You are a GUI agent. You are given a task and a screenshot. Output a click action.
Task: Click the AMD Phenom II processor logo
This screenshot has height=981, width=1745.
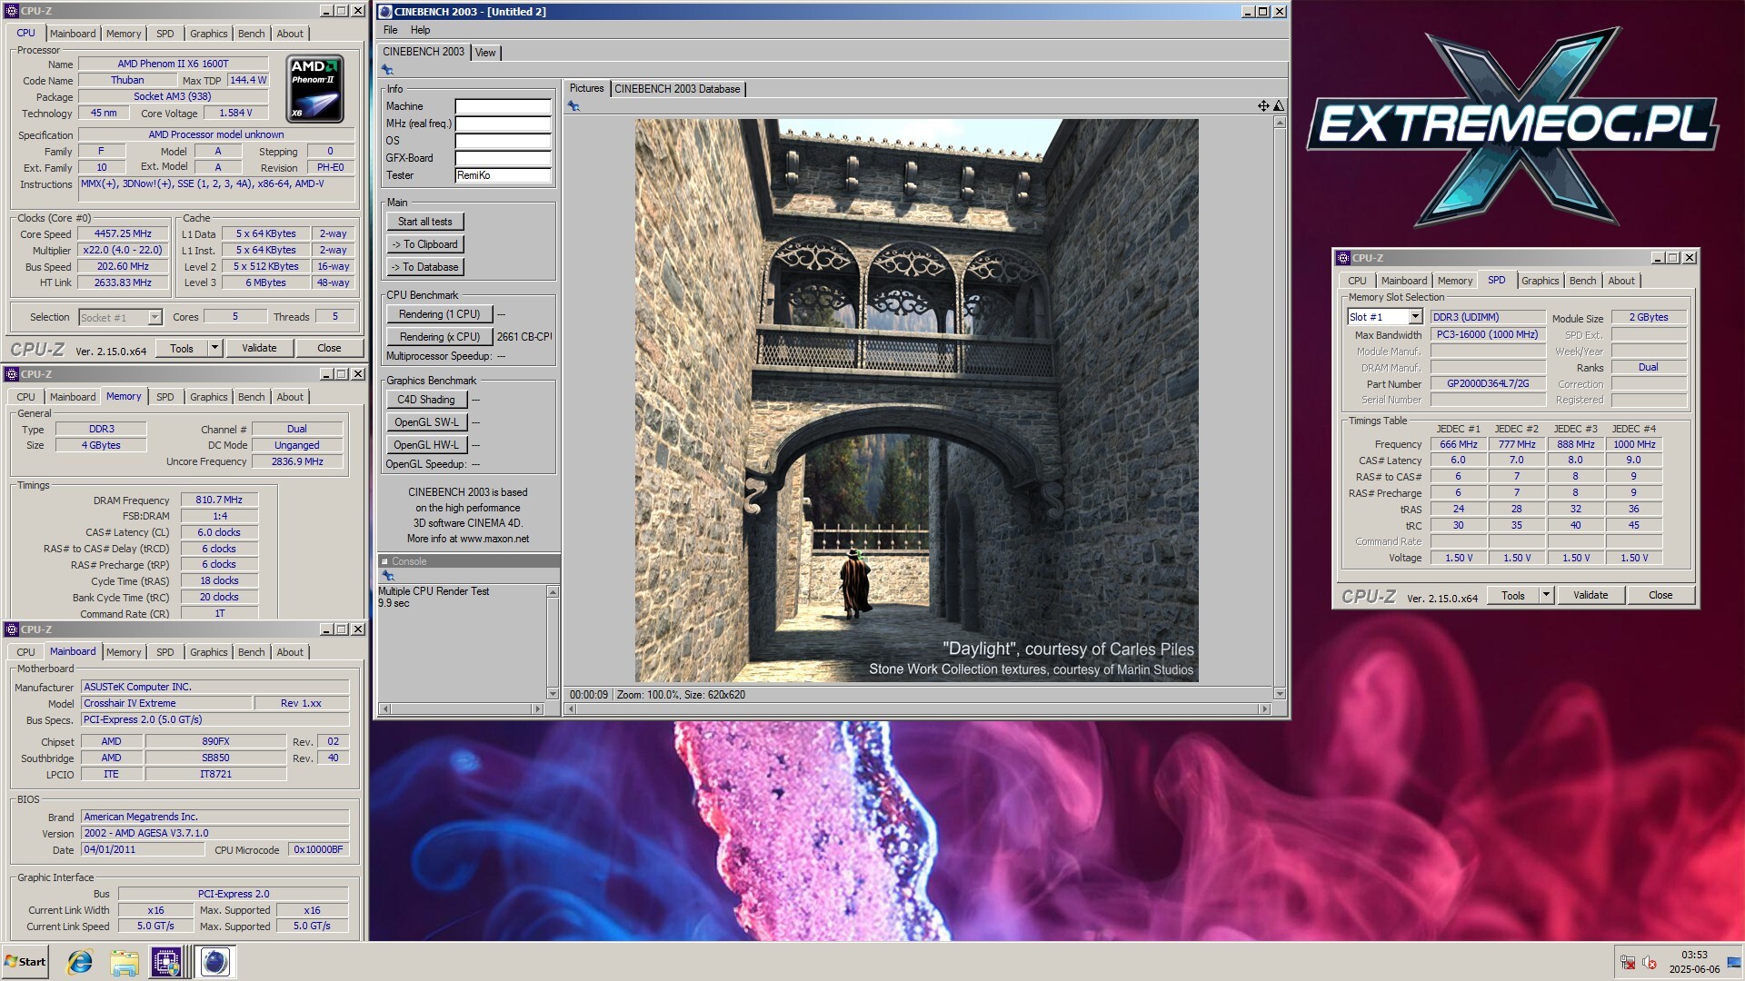click(314, 89)
